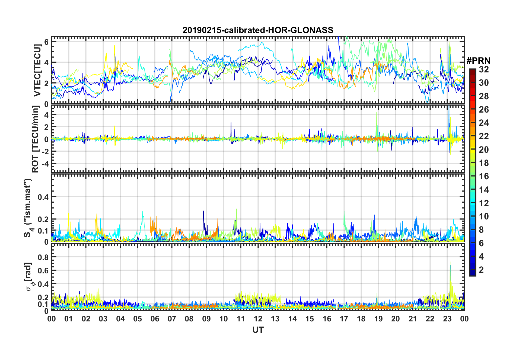Click UT tick label 11
516x345 pixels.
[x=241, y=319]
